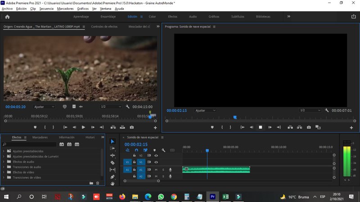The height and width of the screenshot is (202, 360).
Task: Delete custom item in Effects panel
Action: [x=98, y=183]
